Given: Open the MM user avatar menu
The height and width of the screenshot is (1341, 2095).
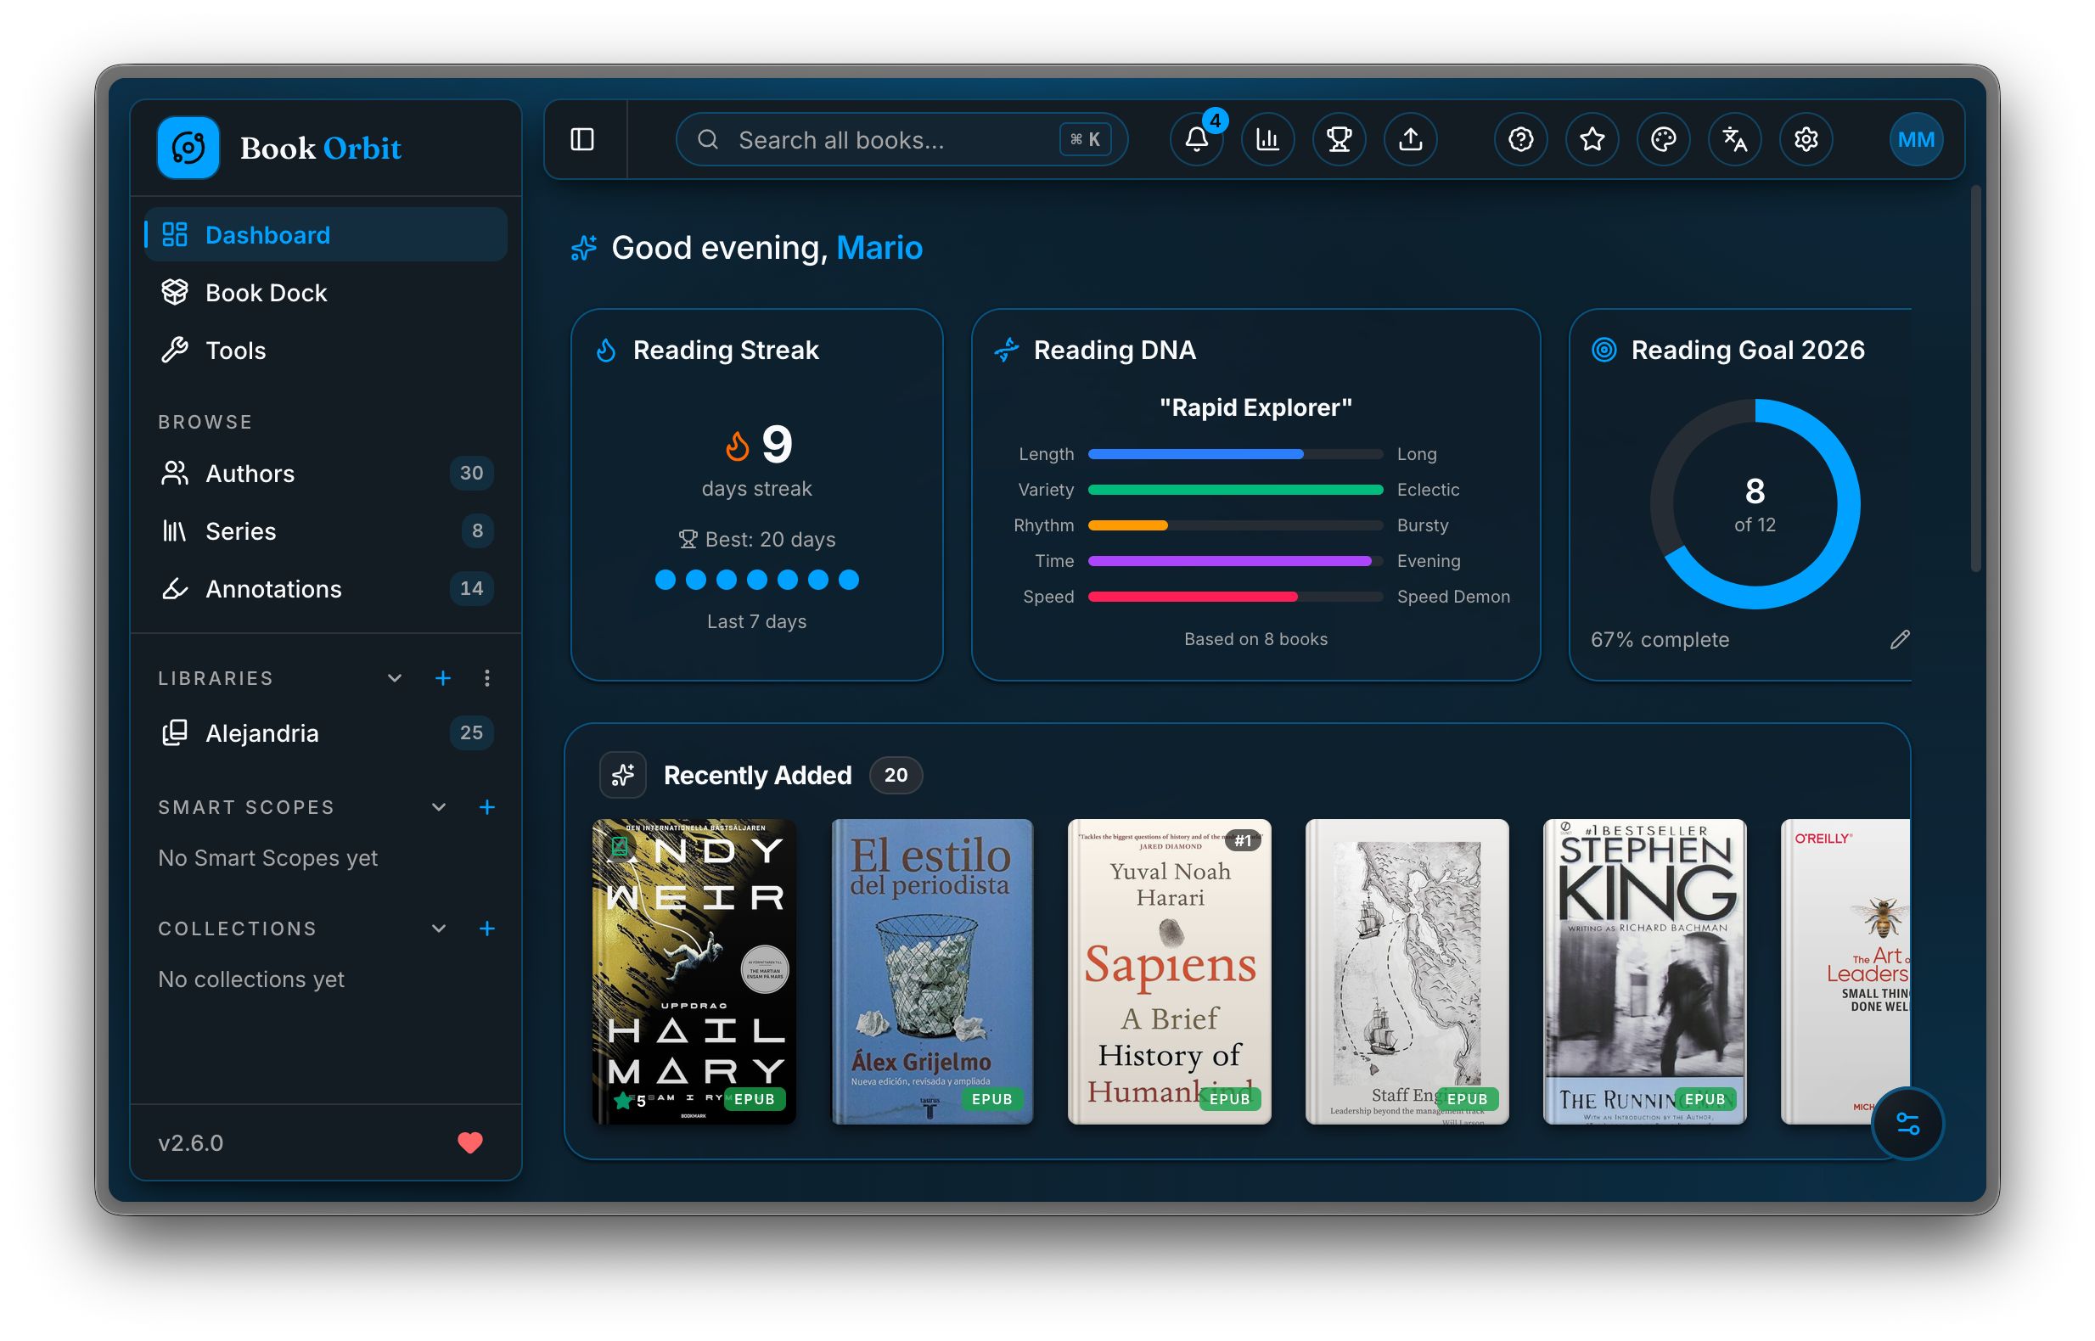Looking at the screenshot, I should point(1917,139).
